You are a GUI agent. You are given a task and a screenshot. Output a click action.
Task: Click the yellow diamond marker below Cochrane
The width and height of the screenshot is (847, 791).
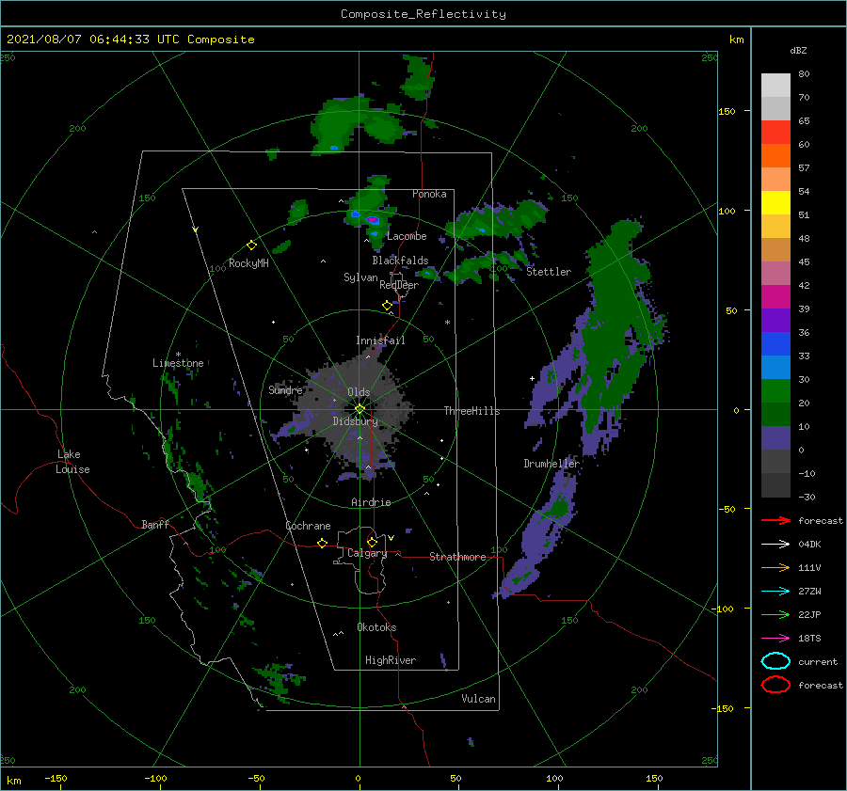(322, 543)
